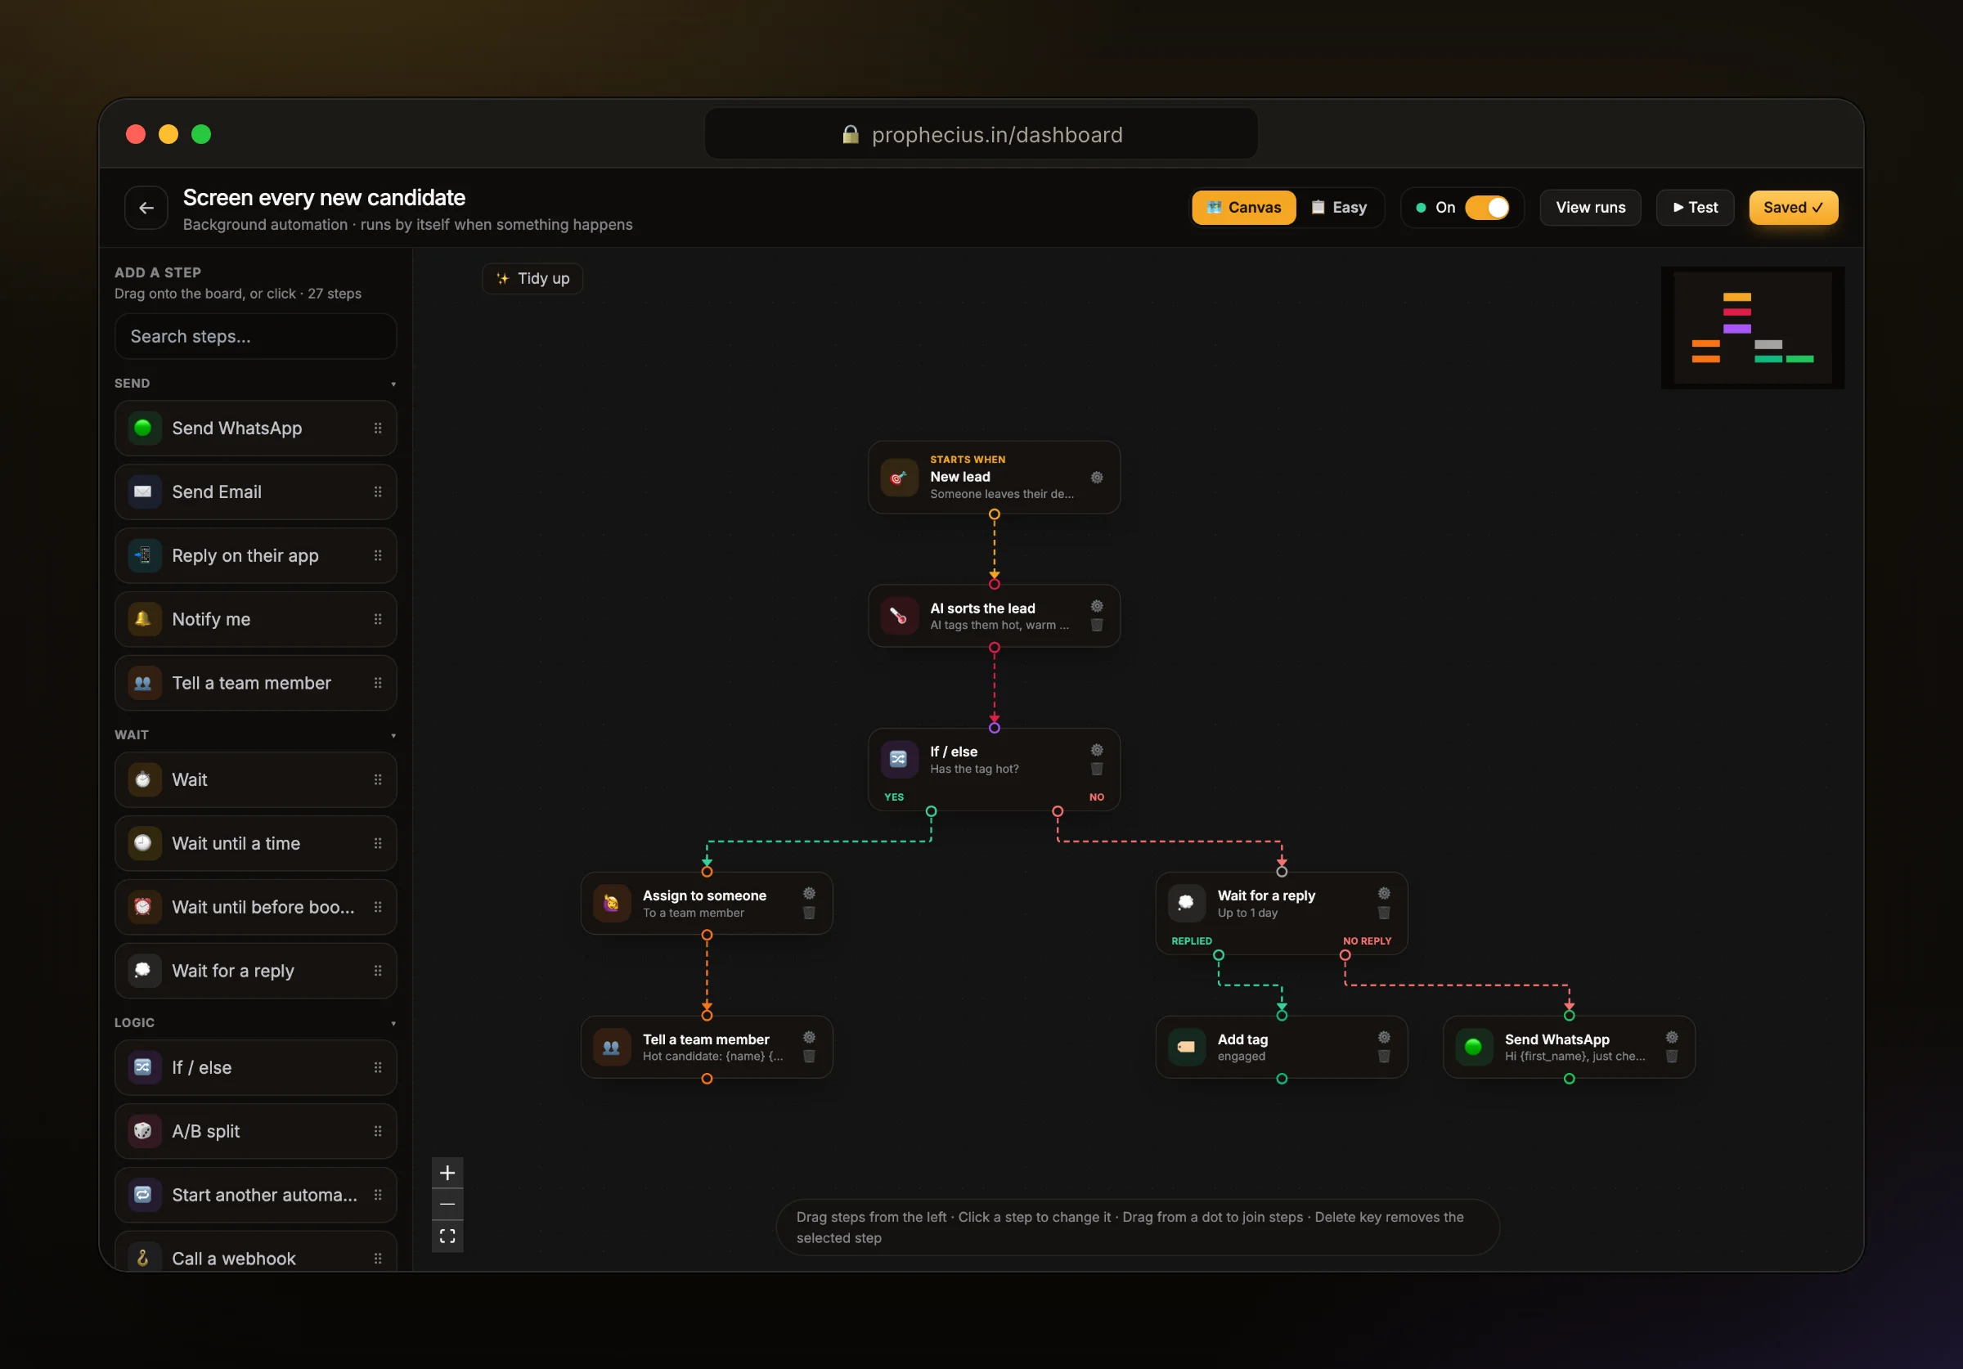Screen dimensions: 1963x1369
Task: Open gear on Send WhatsApp node
Action: 1672,1037
